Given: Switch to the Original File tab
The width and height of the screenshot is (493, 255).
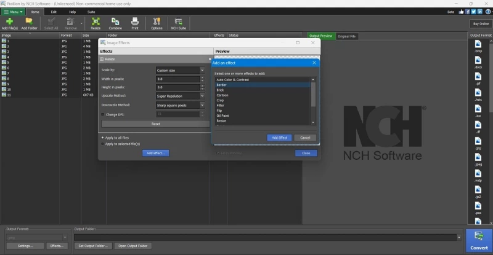Looking at the screenshot, I should click(x=346, y=36).
